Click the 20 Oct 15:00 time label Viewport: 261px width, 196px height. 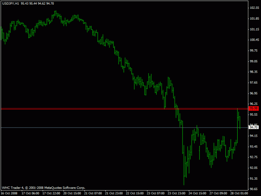tap(72, 193)
